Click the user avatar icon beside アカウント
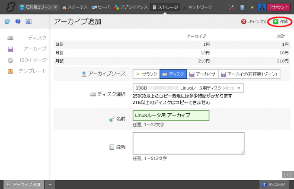The height and width of the screenshot is (189, 294). [x=262, y=7]
